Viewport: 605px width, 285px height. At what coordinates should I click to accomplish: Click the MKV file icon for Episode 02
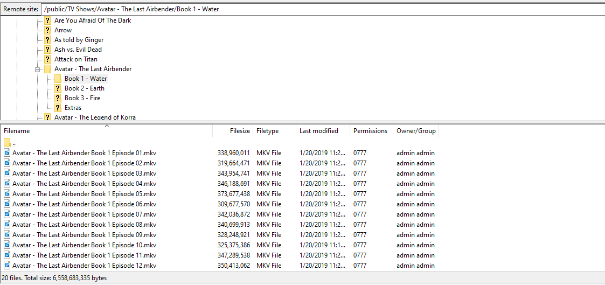point(8,163)
